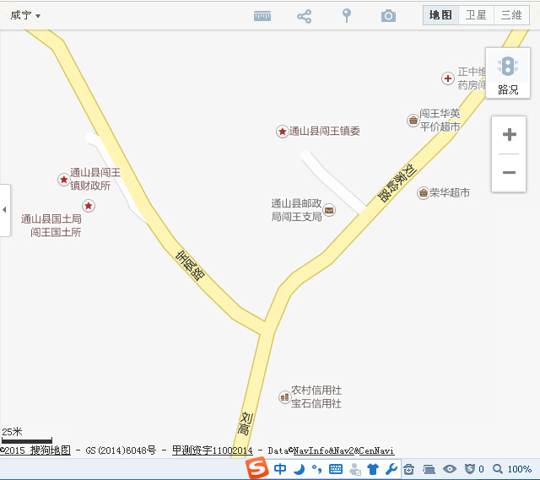The height and width of the screenshot is (480, 540).
Task: Click the 农村信用社宝石信用社 bank icon
Action: click(x=284, y=397)
